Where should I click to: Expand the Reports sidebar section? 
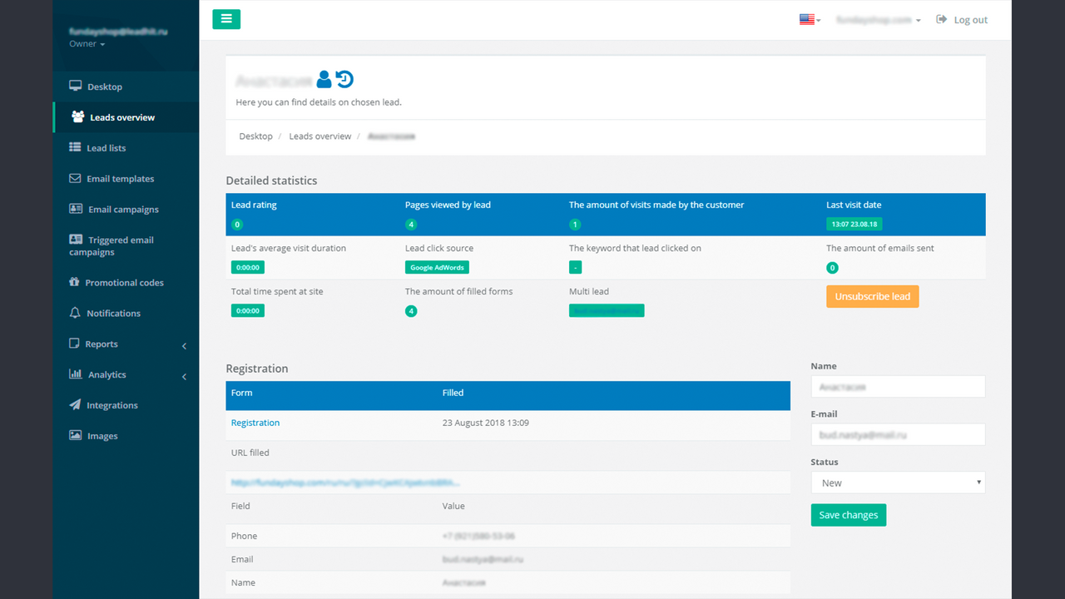tap(102, 344)
